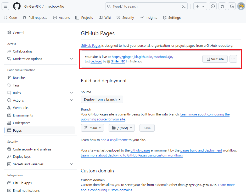Open the / (root) folder dropdown

point(122,128)
